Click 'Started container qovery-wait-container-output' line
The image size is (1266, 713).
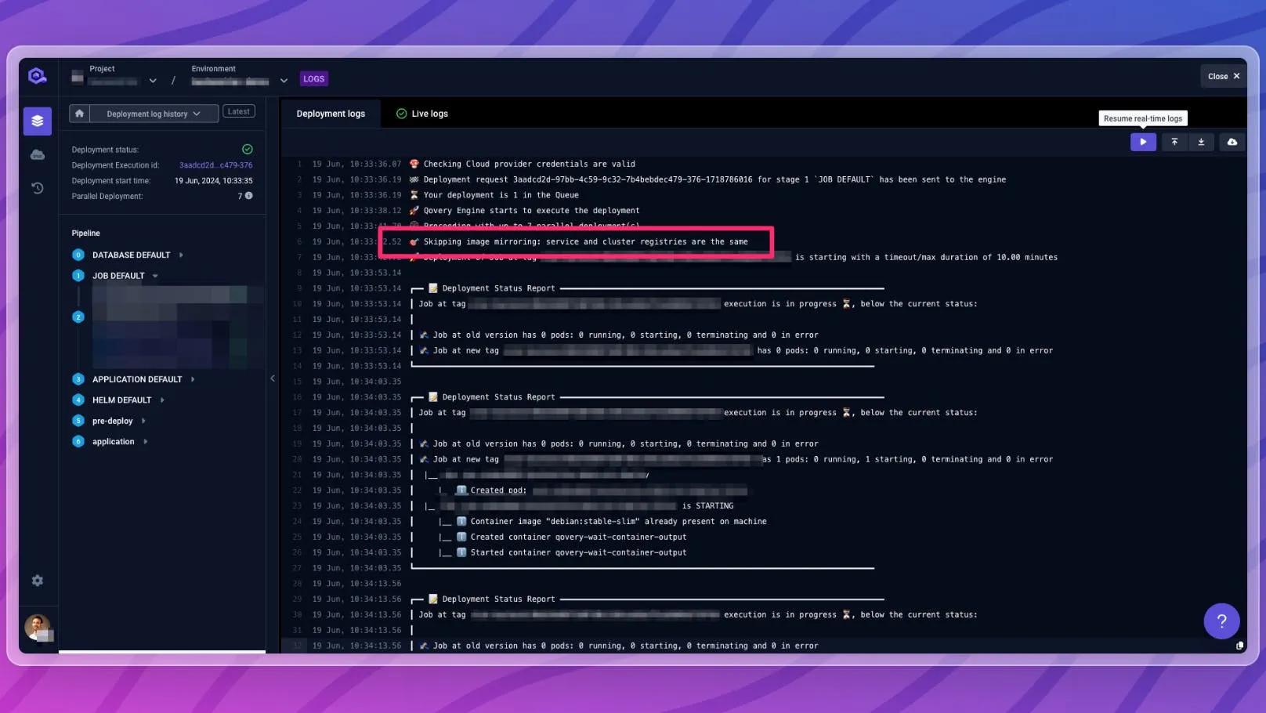click(x=578, y=553)
